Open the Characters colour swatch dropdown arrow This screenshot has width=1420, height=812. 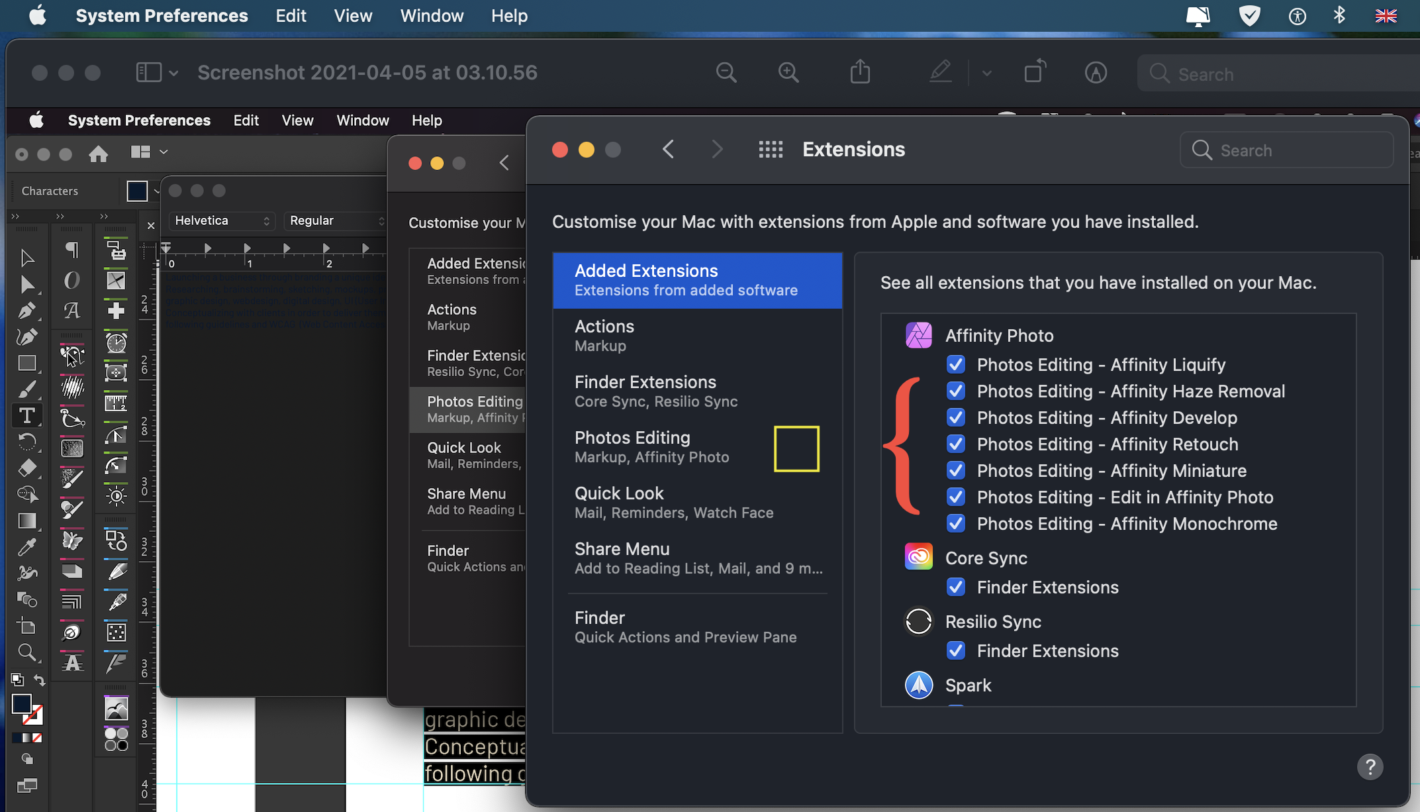(x=156, y=191)
